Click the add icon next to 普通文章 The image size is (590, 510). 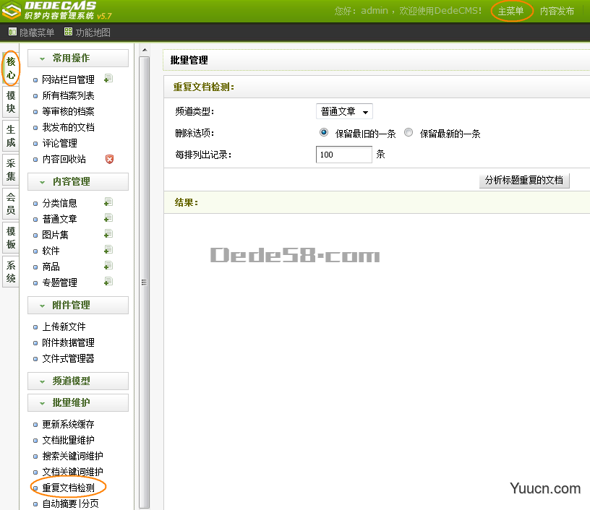(108, 218)
